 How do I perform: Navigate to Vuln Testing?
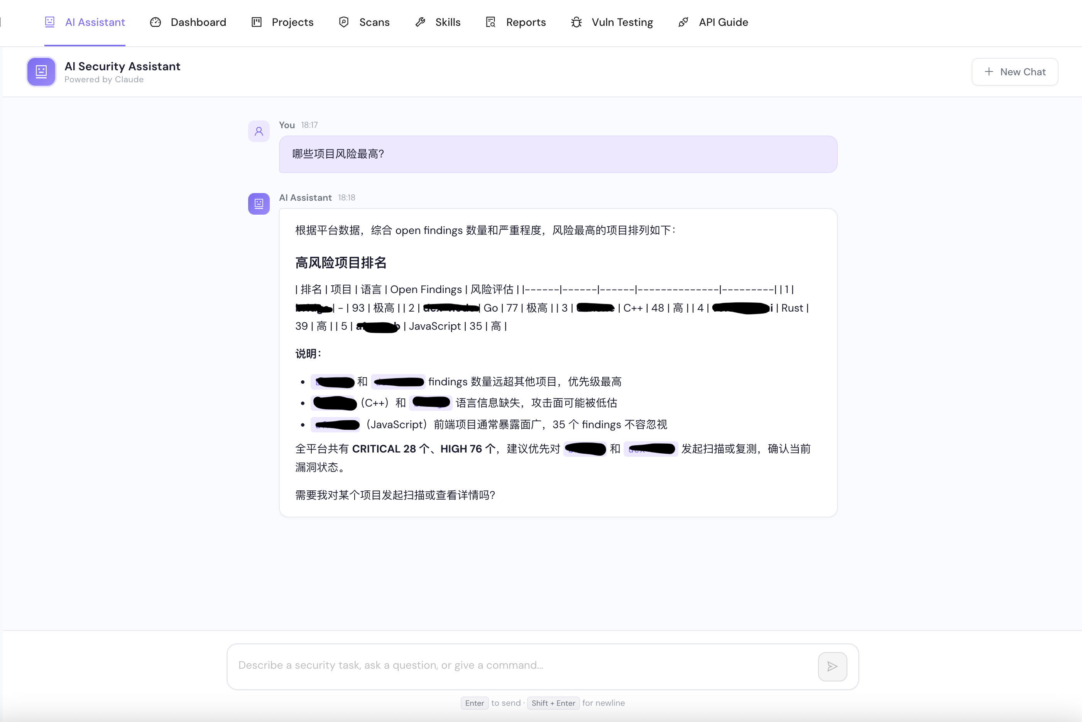pyautogui.click(x=612, y=22)
